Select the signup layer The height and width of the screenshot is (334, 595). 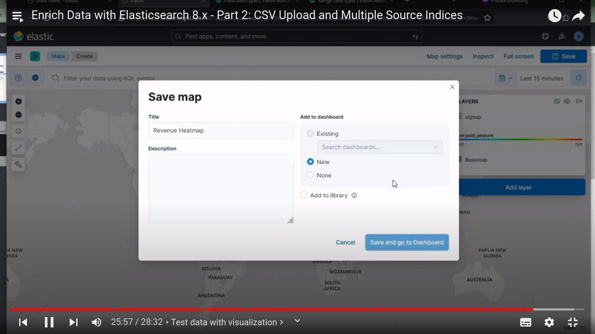point(473,117)
